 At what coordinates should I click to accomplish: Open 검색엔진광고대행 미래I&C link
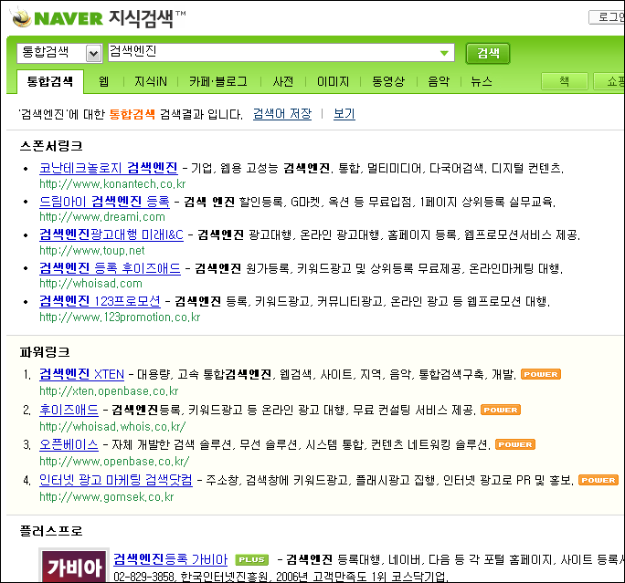tap(111, 234)
